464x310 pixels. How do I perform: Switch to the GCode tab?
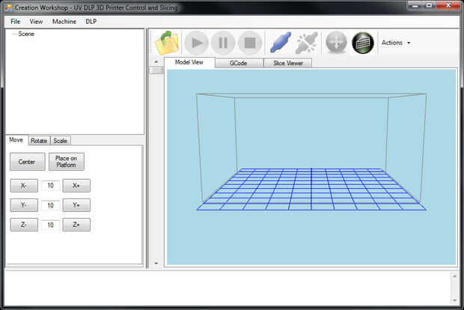(239, 63)
